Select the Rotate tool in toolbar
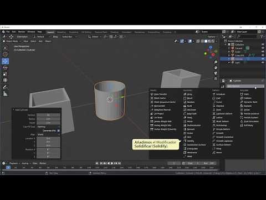The image size is (266, 200). (5, 68)
